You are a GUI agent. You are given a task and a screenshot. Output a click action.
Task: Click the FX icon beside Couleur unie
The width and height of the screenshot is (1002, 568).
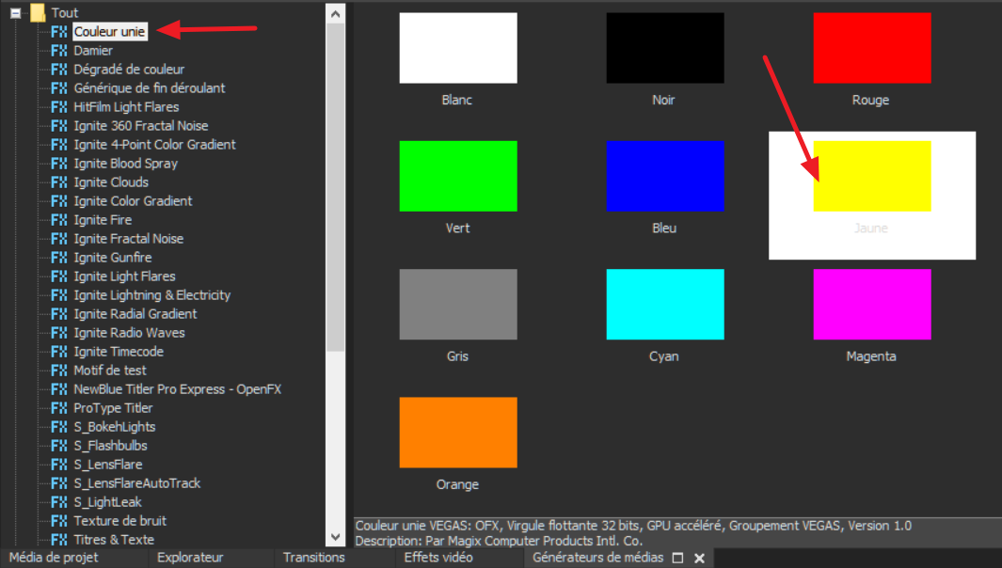point(59,32)
